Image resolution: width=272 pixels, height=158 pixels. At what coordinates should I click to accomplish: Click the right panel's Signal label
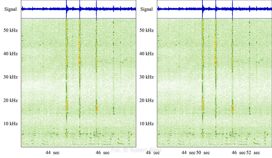coord(147,9)
